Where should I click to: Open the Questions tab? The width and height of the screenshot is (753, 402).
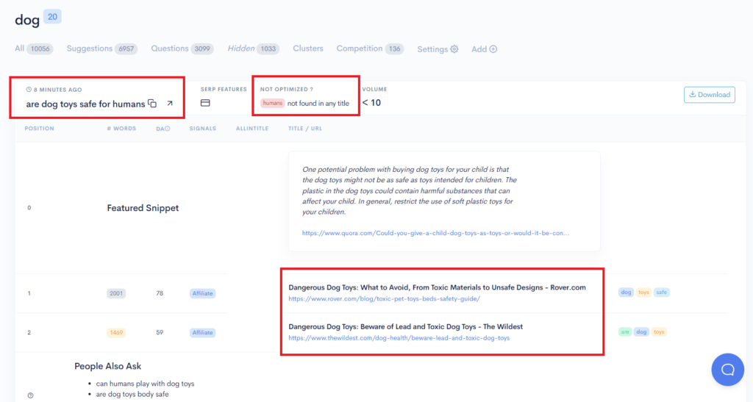182,49
